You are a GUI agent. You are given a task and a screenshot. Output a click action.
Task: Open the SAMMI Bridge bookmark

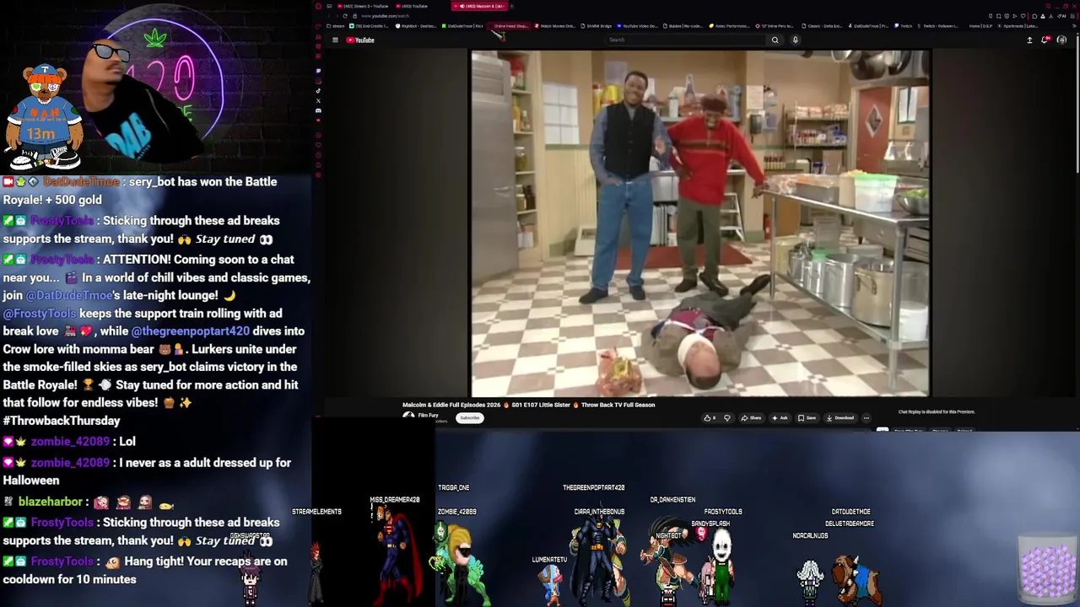[x=597, y=26]
